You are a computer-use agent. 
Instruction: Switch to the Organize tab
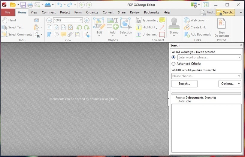[92, 12]
